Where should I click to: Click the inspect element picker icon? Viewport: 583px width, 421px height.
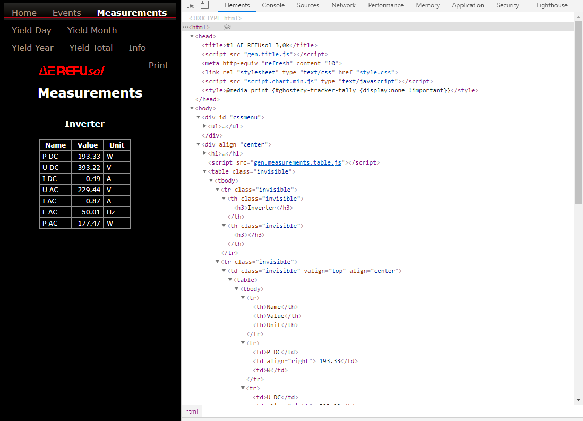(191, 5)
